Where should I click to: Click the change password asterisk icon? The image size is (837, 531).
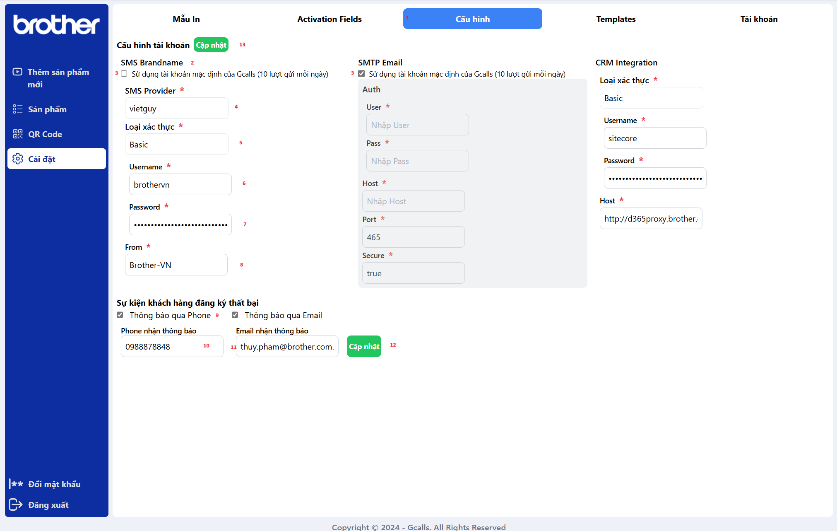(x=16, y=484)
